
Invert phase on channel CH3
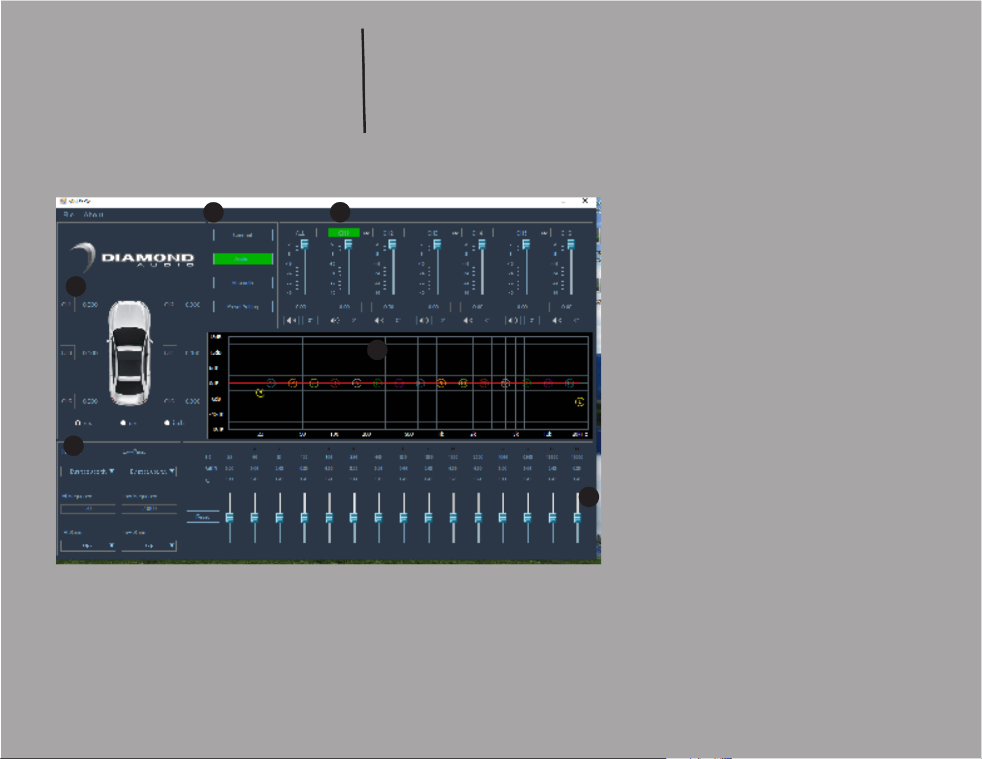click(x=443, y=320)
